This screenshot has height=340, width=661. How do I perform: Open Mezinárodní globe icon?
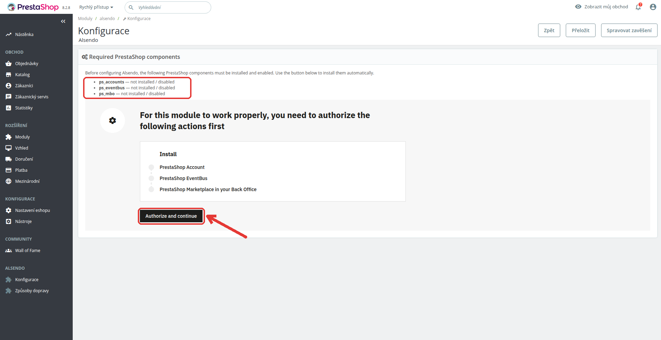(x=9, y=181)
